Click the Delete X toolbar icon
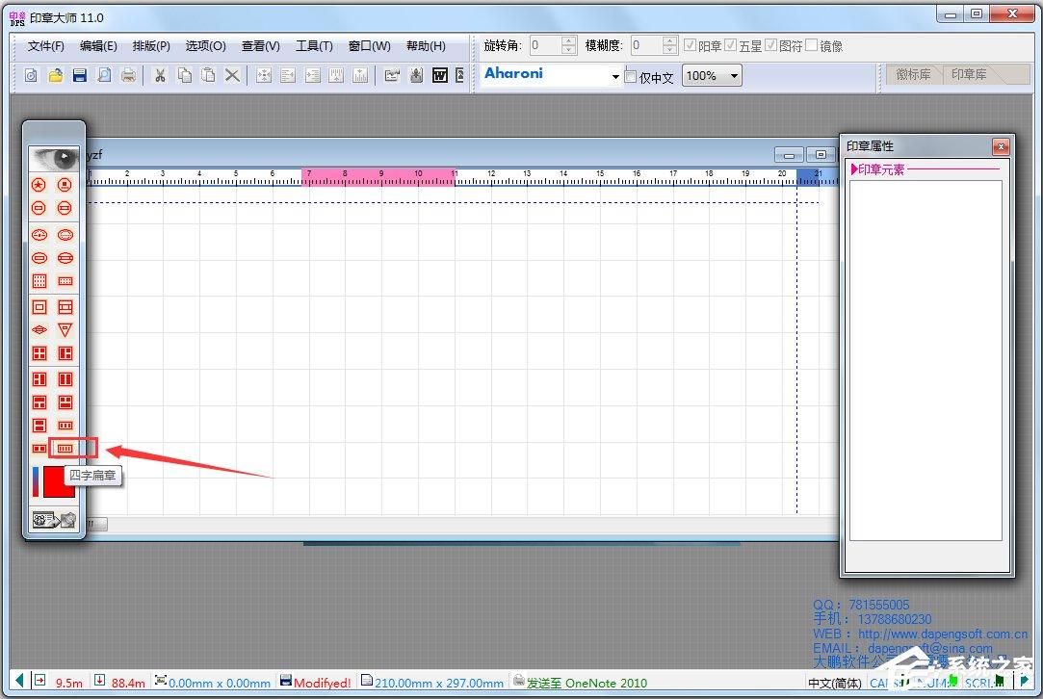 232,75
